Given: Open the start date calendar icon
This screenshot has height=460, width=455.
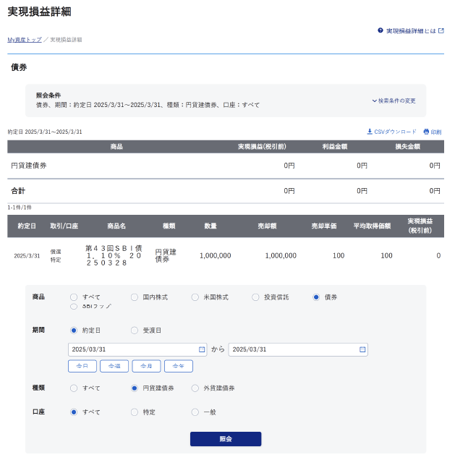Looking at the screenshot, I should click(x=202, y=349).
